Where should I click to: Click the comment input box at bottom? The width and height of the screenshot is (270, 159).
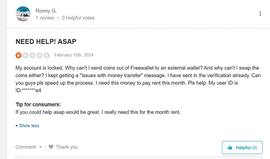[x=139, y=158]
